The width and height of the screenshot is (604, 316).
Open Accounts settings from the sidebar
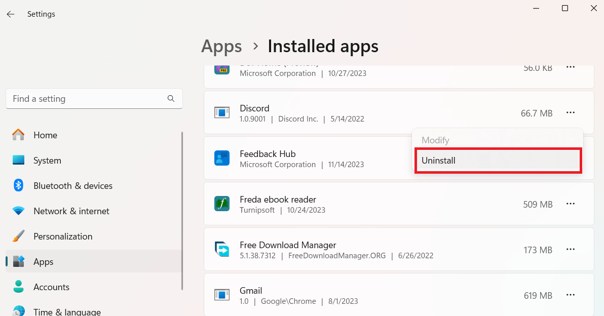tap(18, 287)
